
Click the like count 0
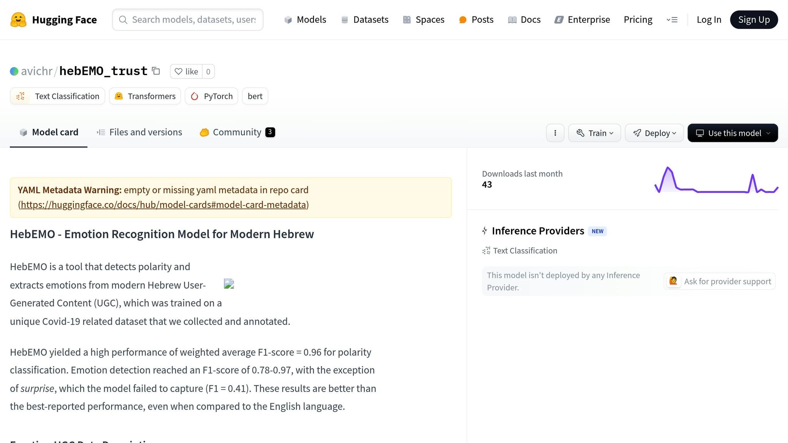point(208,72)
